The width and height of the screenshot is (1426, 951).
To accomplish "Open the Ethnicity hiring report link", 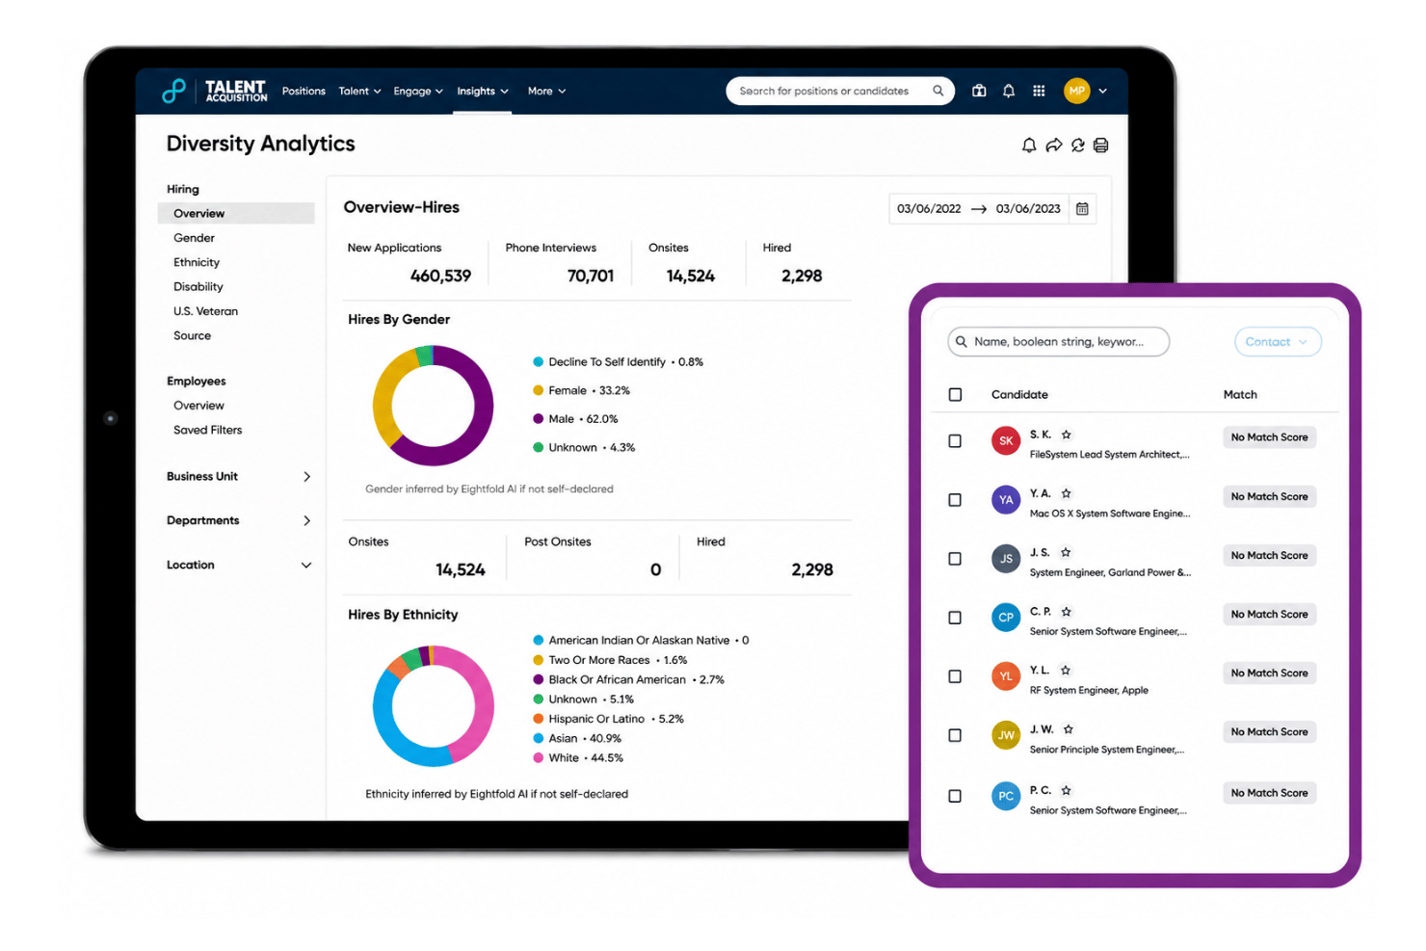I will pos(197,262).
